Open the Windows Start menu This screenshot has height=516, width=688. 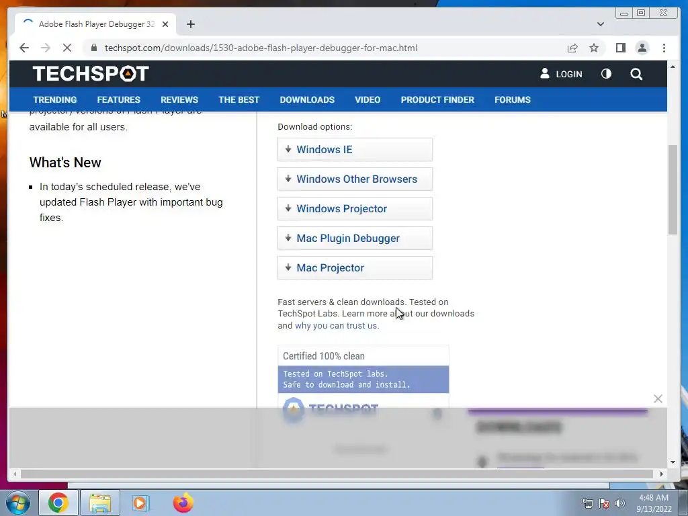point(17,503)
